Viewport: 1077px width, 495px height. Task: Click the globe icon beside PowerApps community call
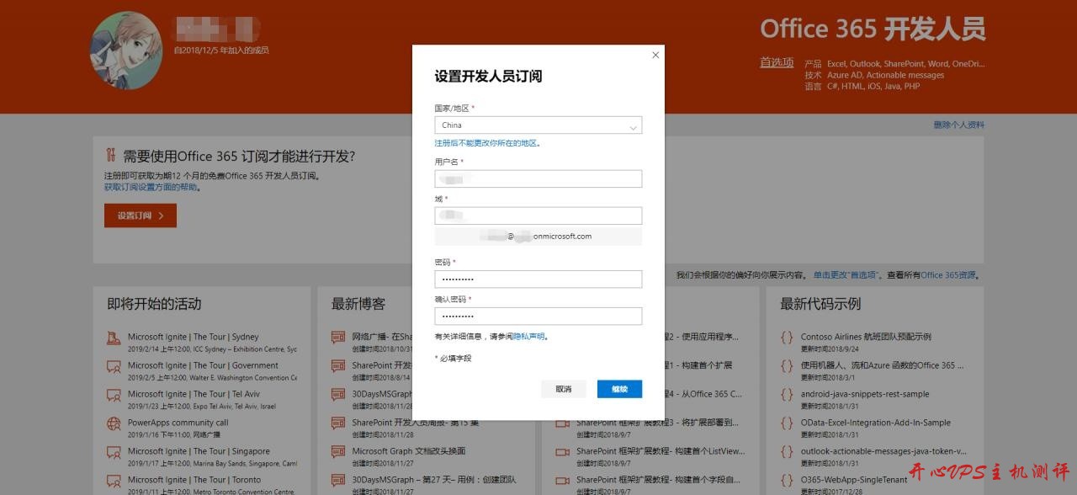(114, 423)
